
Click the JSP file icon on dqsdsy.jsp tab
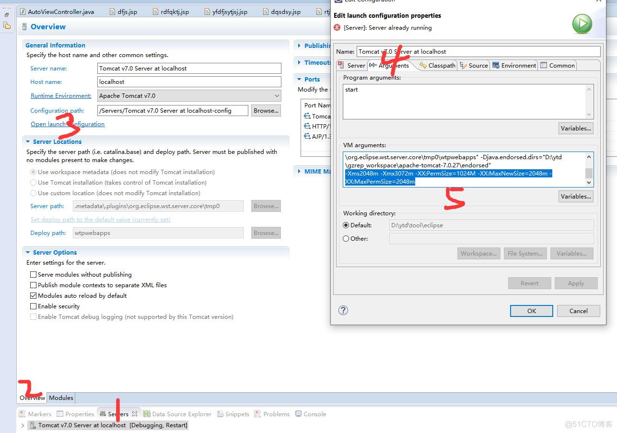tap(267, 12)
